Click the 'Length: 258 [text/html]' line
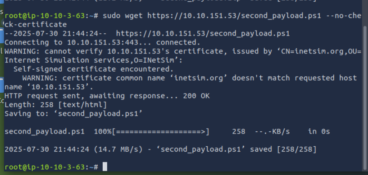This screenshot has width=368, height=175. (x=55, y=105)
